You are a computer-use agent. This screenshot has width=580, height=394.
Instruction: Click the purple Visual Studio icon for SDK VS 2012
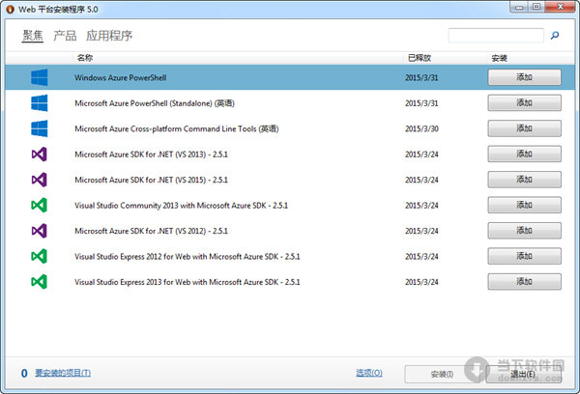pos(40,231)
